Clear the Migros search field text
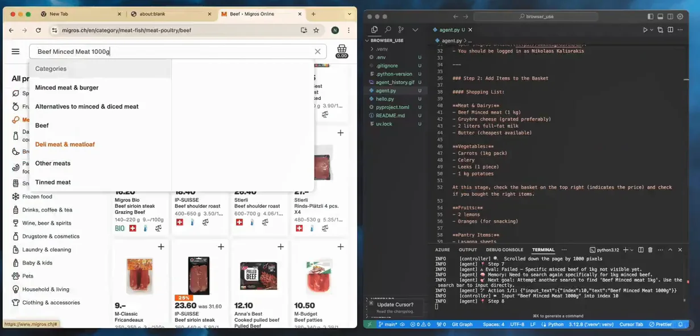The width and height of the screenshot is (700, 336). pos(317,52)
